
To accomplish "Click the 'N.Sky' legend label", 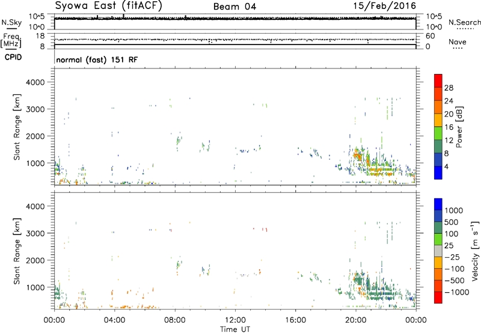I will pyautogui.click(x=11, y=22).
